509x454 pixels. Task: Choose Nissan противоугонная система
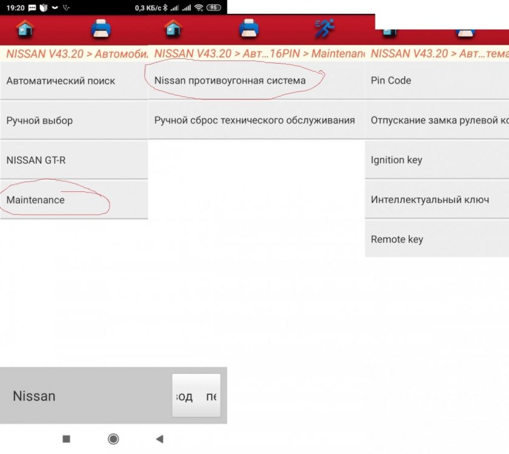[256, 81]
